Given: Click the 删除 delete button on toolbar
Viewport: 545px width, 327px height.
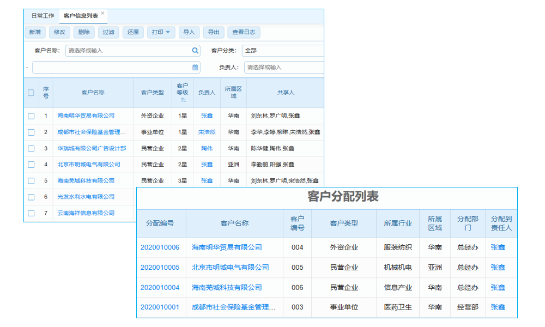Looking at the screenshot, I should coord(84,32).
